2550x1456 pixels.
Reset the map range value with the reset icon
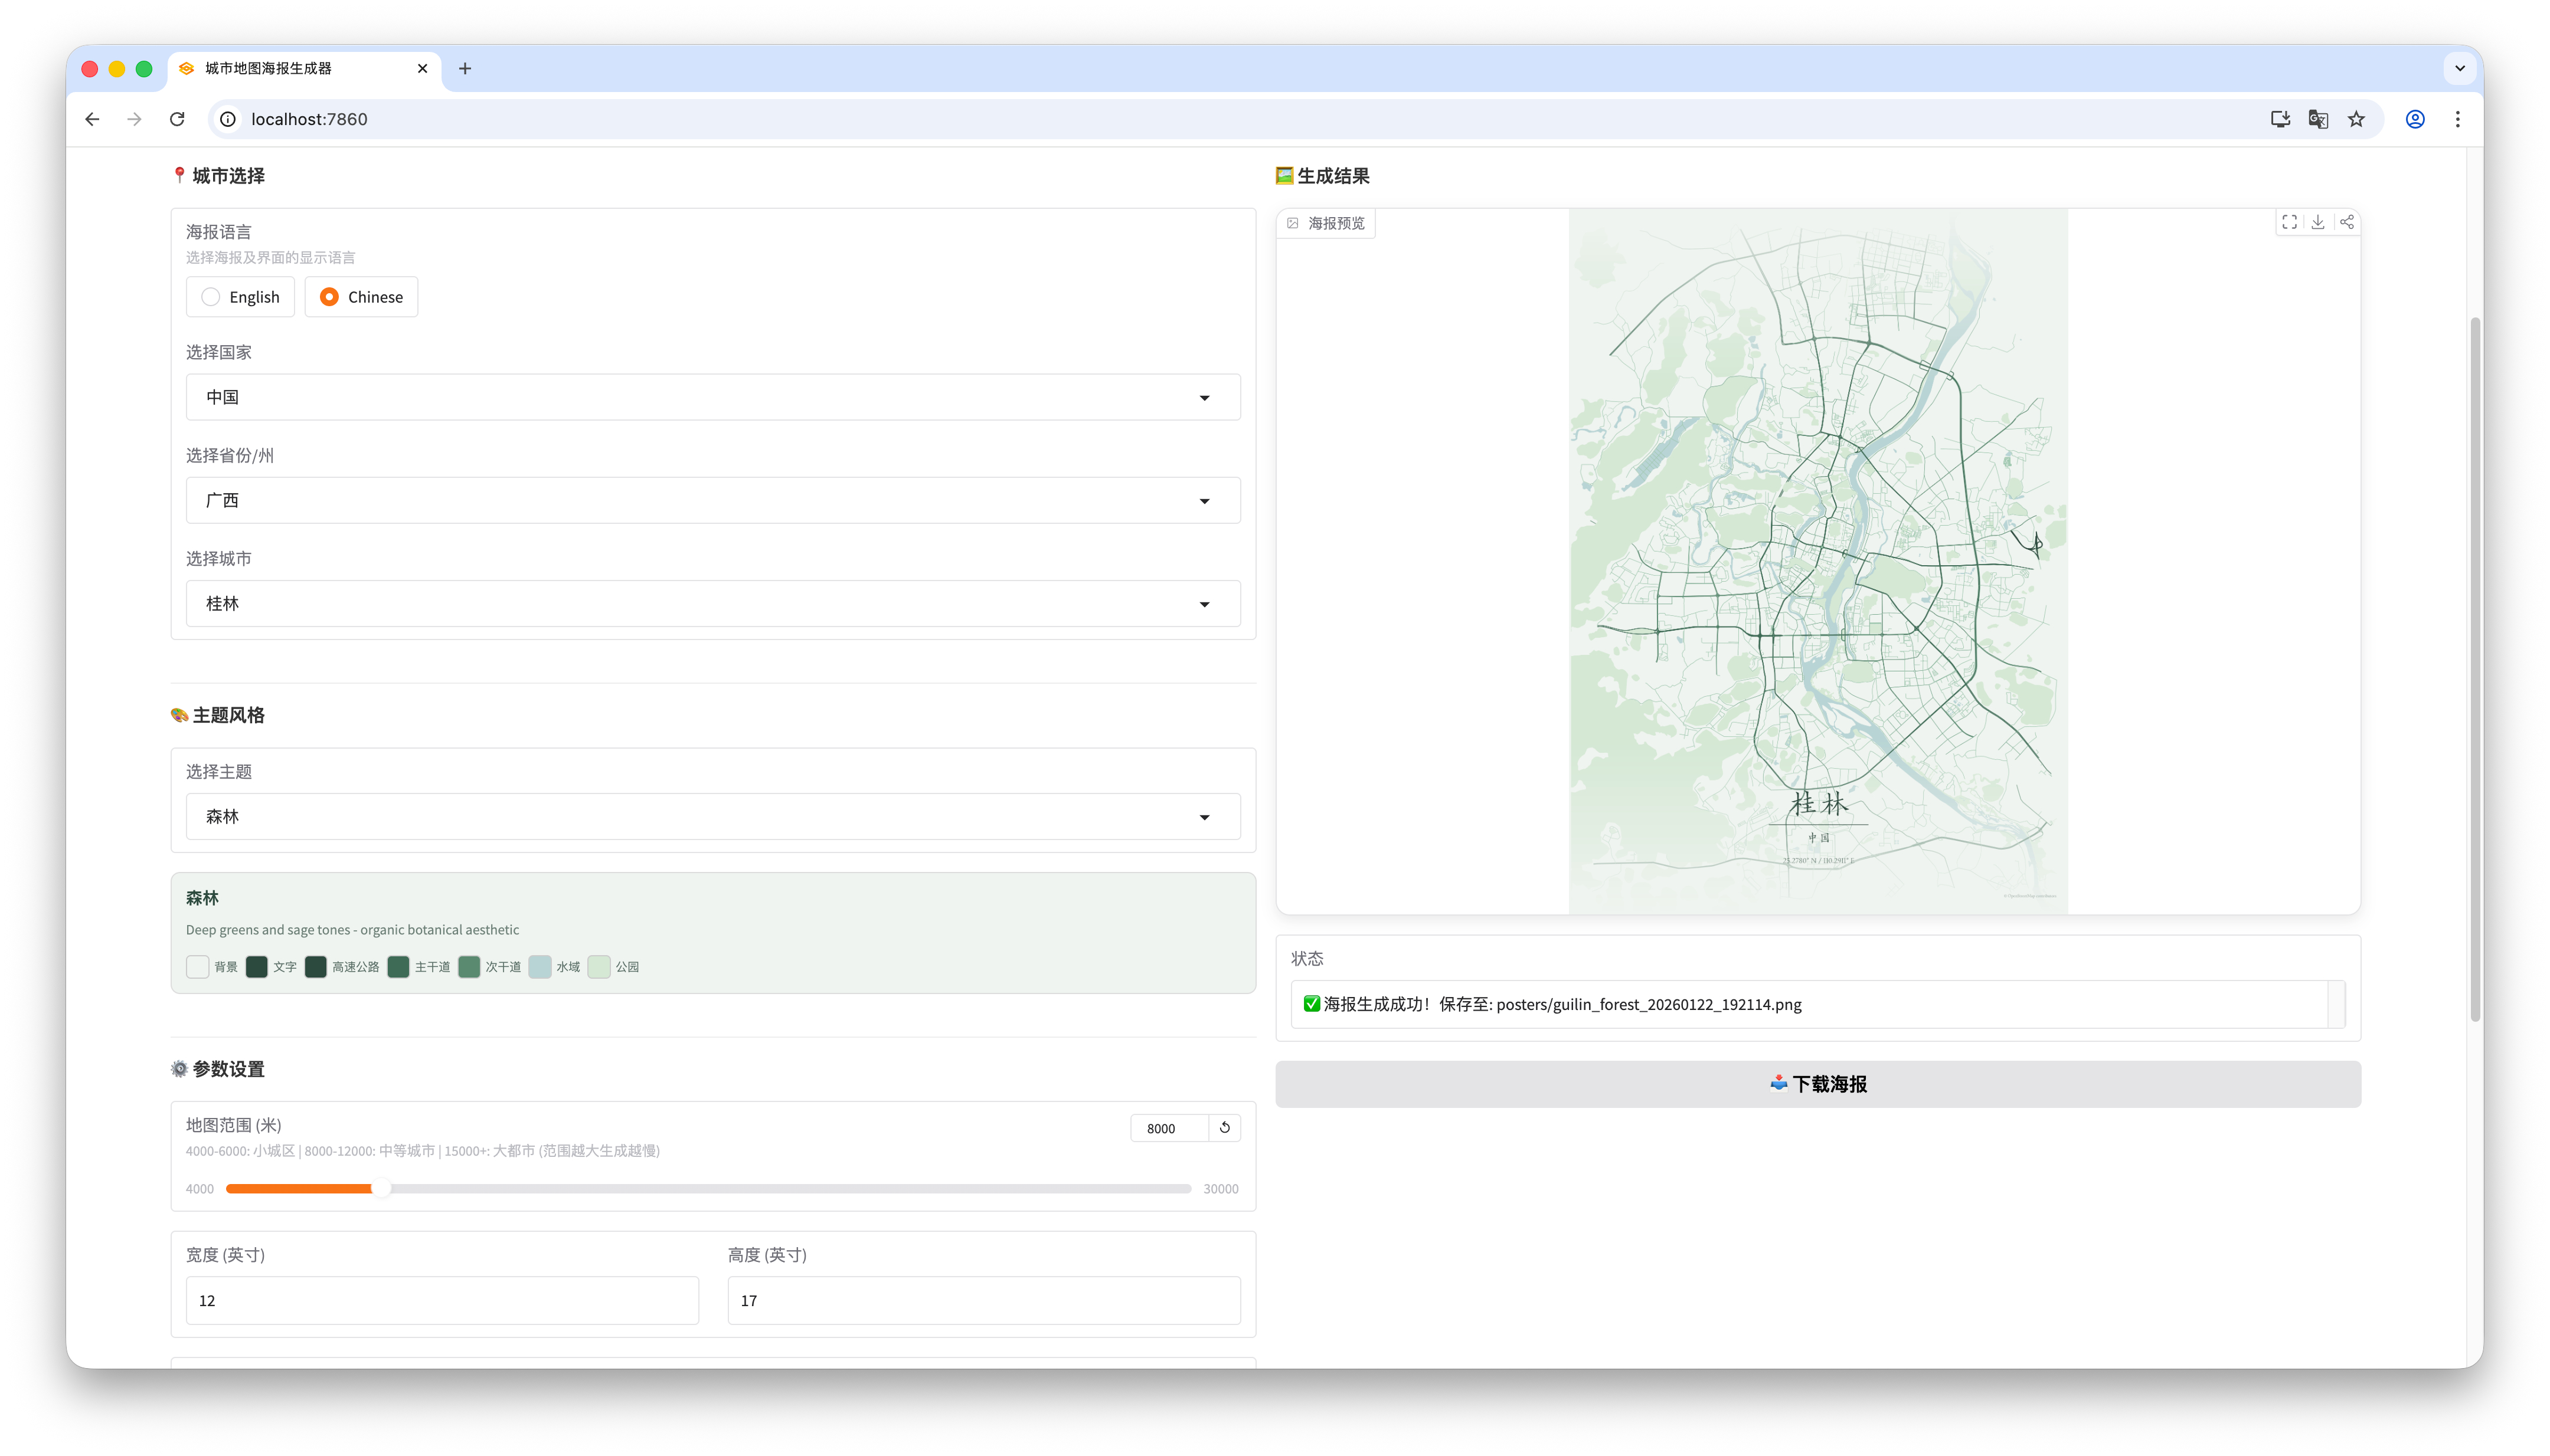tap(1224, 1128)
